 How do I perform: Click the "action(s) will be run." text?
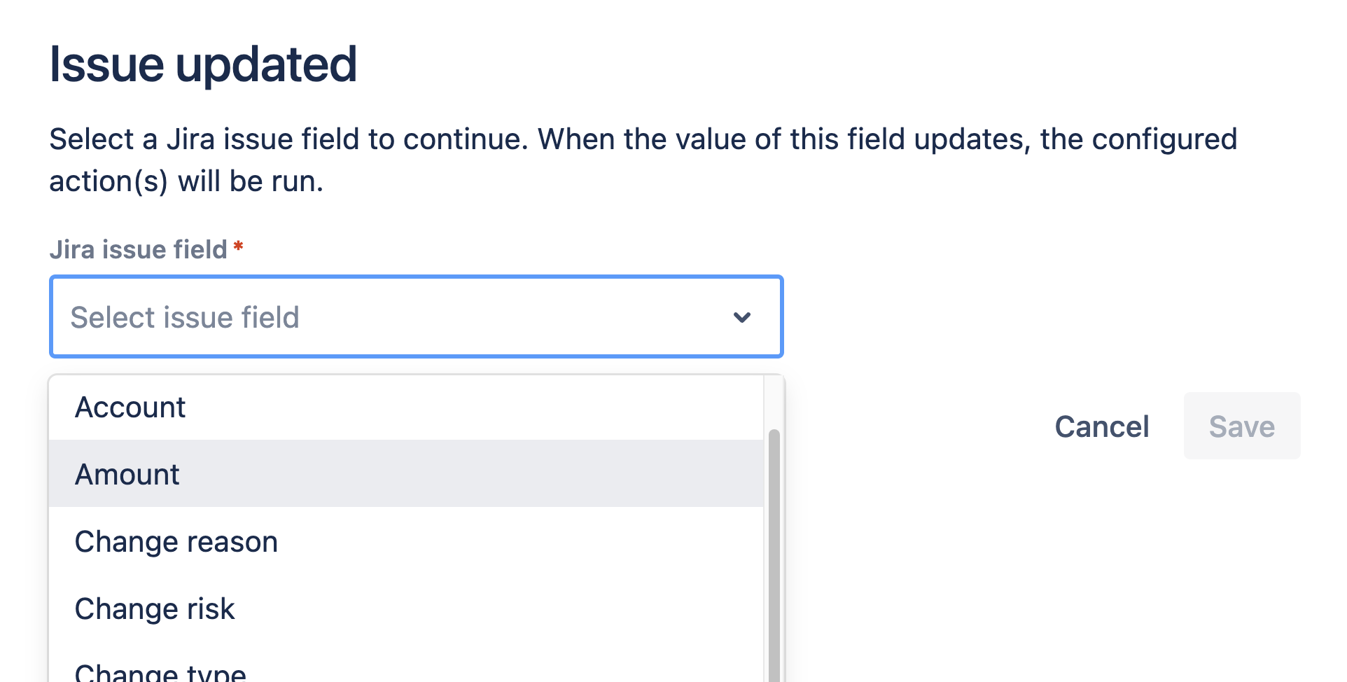pos(186,182)
